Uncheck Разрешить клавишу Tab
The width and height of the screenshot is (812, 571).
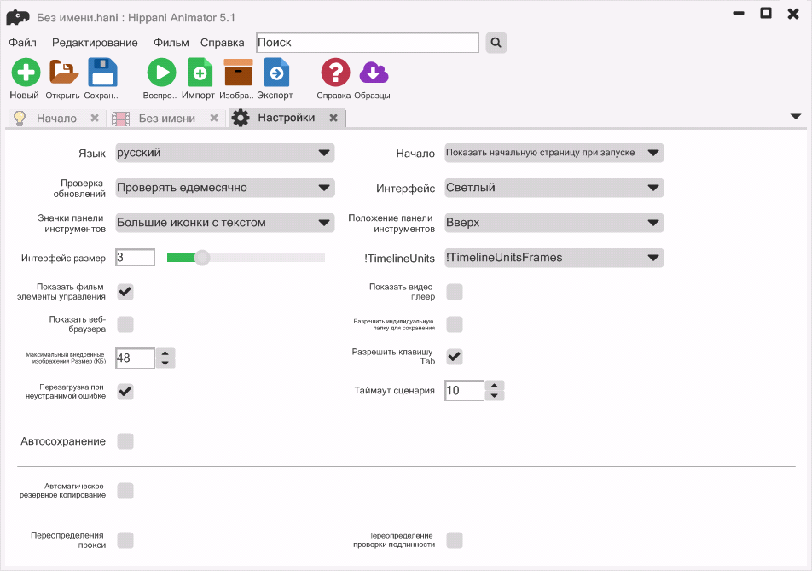click(x=455, y=357)
